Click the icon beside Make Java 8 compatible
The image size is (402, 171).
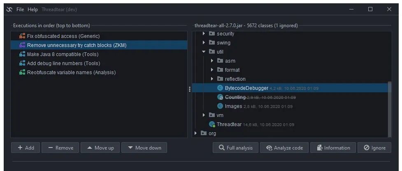tap(22, 54)
